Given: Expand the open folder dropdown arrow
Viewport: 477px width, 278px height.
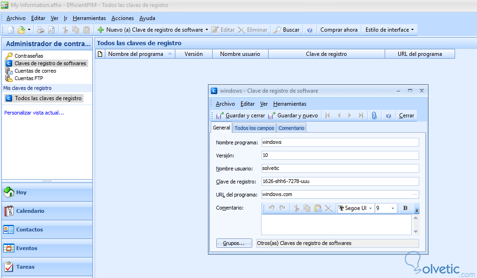Looking at the screenshot, I should click(29, 30).
